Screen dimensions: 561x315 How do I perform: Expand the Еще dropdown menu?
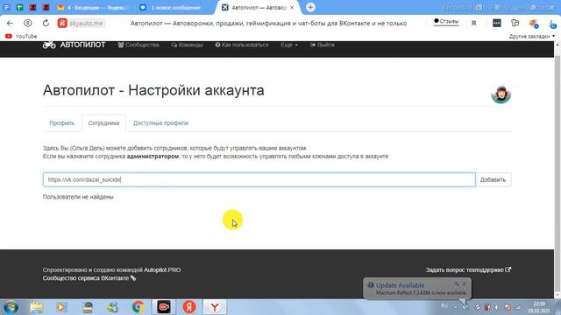tap(289, 45)
